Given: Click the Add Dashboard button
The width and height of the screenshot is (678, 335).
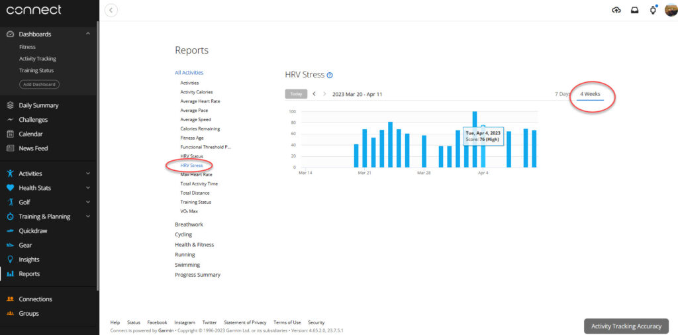Looking at the screenshot, I should [x=39, y=84].
